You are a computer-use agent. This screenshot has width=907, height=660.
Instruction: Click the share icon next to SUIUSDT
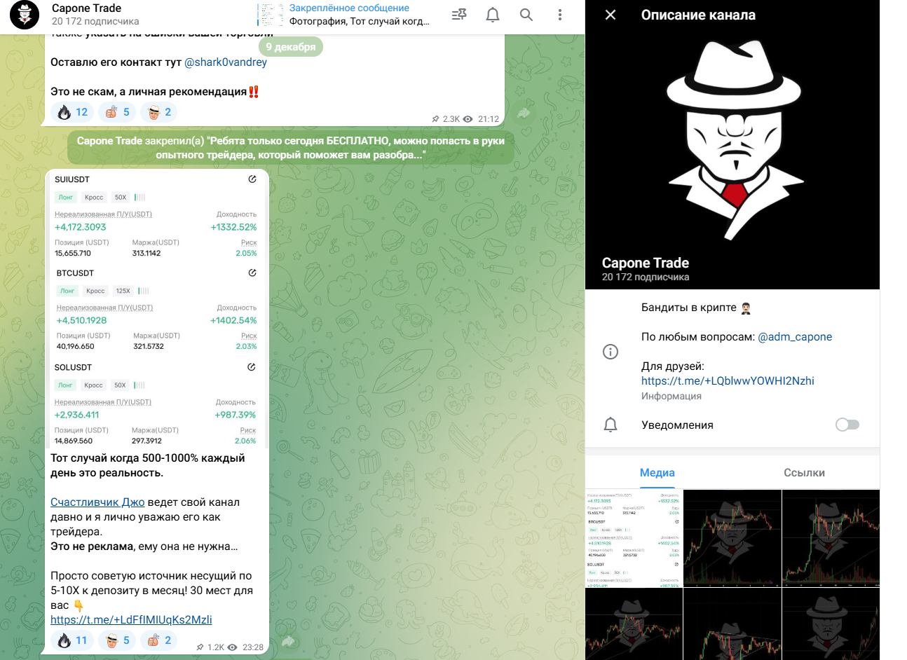pyautogui.click(x=252, y=179)
